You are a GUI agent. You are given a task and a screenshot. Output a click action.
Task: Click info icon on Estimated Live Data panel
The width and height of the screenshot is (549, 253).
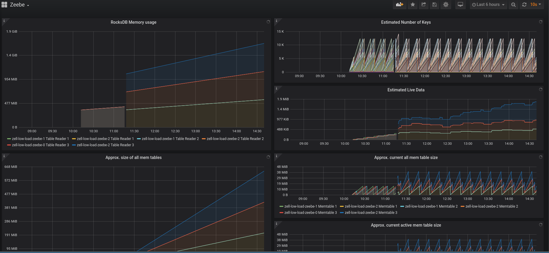pyautogui.click(x=277, y=88)
